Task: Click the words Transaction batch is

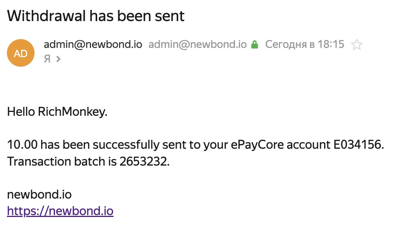Action: coord(62,161)
